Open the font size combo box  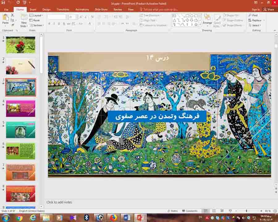[x=73, y=17]
